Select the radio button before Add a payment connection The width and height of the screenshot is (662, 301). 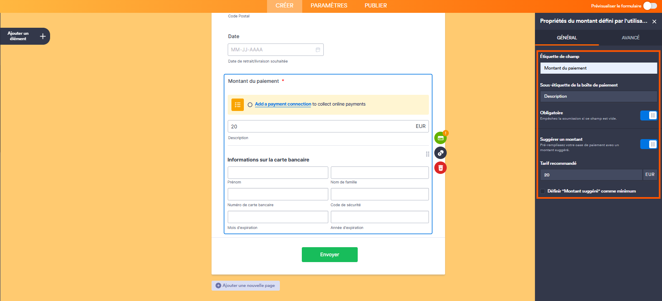250,105
